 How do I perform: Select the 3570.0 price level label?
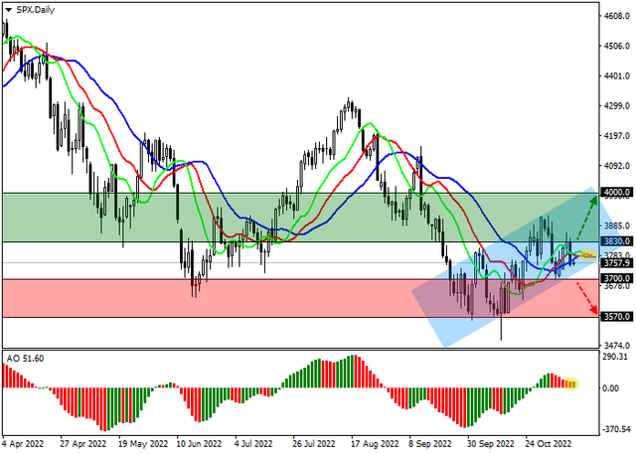coord(616,317)
